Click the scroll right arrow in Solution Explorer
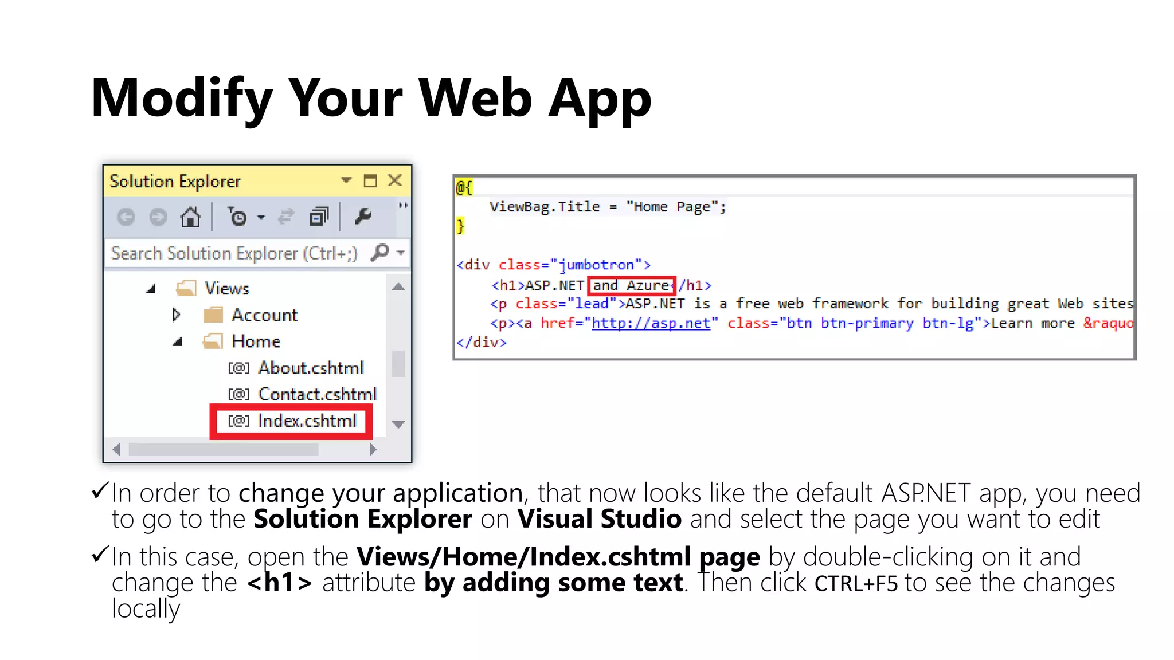1174x660 pixels. coord(373,450)
